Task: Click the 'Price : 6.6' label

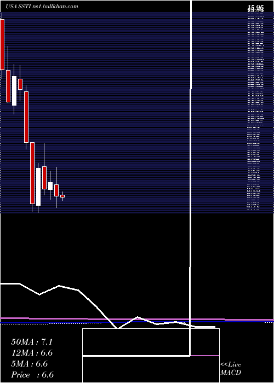Action: (x=32, y=375)
